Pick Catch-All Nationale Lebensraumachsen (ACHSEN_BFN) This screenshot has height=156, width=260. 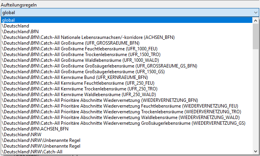[127, 37]
